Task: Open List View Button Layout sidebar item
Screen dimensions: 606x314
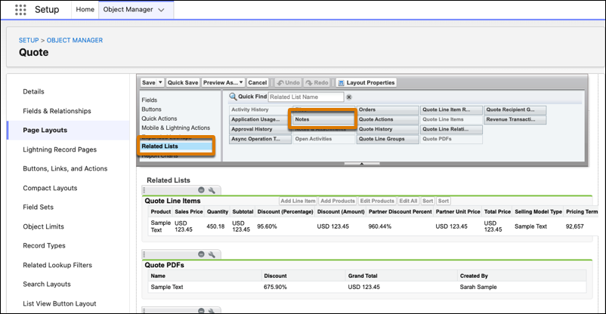Action: (x=60, y=303)
